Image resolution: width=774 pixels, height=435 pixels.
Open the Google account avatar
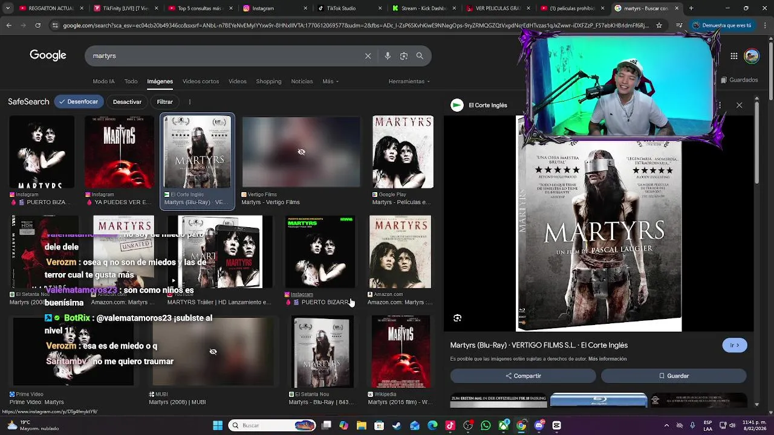752,56
